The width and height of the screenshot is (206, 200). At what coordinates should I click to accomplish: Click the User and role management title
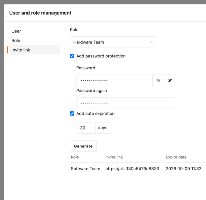click(x=40, y=13)
